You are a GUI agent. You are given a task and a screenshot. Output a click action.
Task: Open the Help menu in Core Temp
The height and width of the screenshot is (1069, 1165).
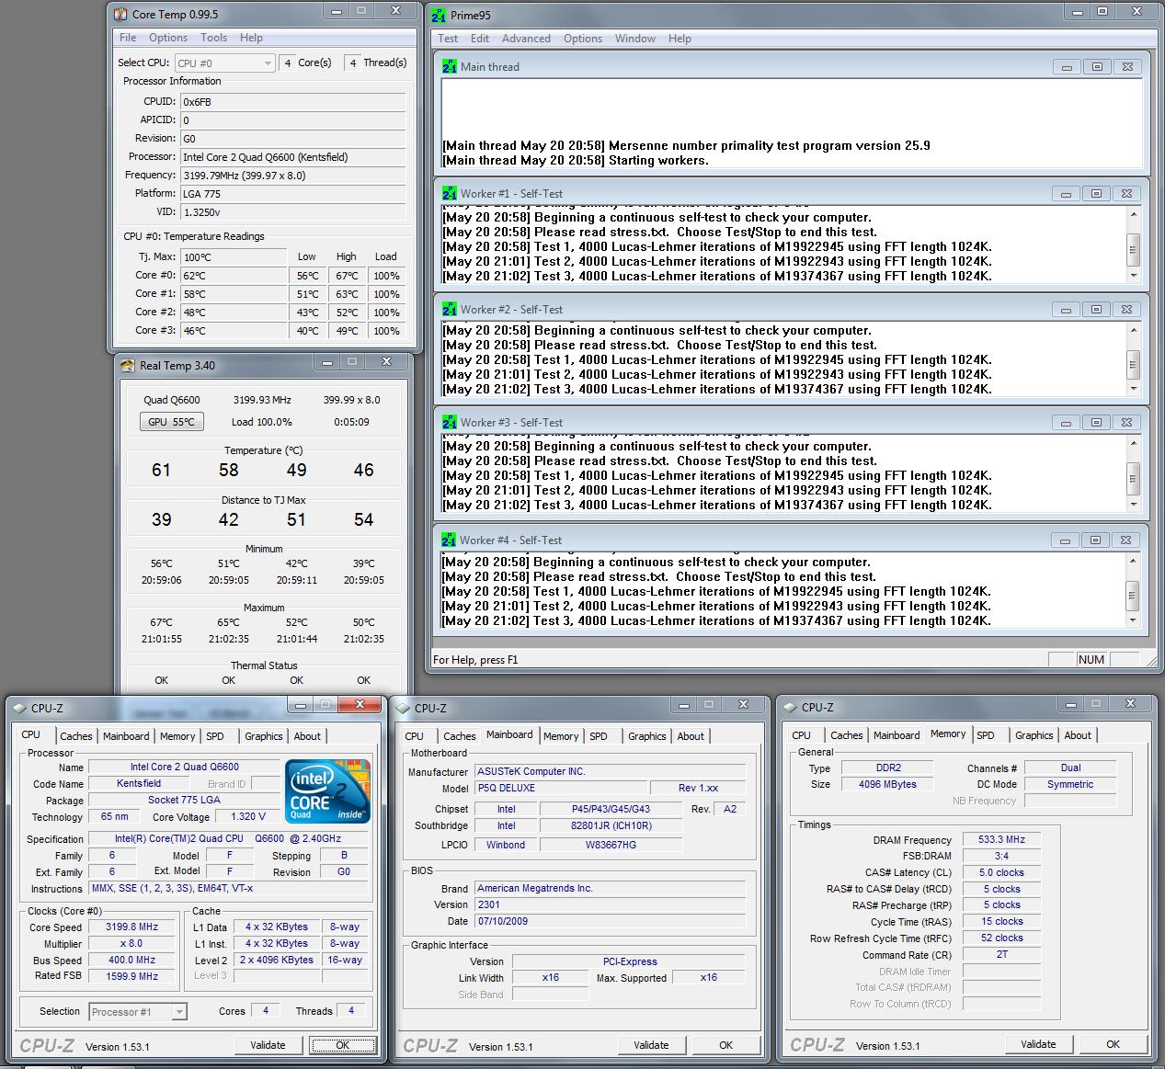(x=251, y=38)
